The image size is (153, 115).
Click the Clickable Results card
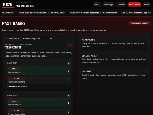point(114,59)
